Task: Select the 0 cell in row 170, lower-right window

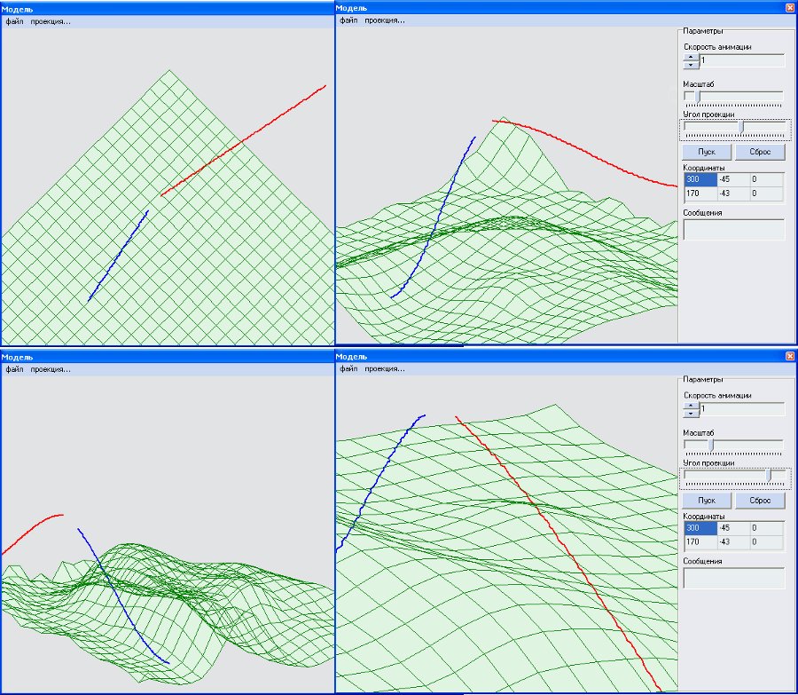Action: point(766,542)
